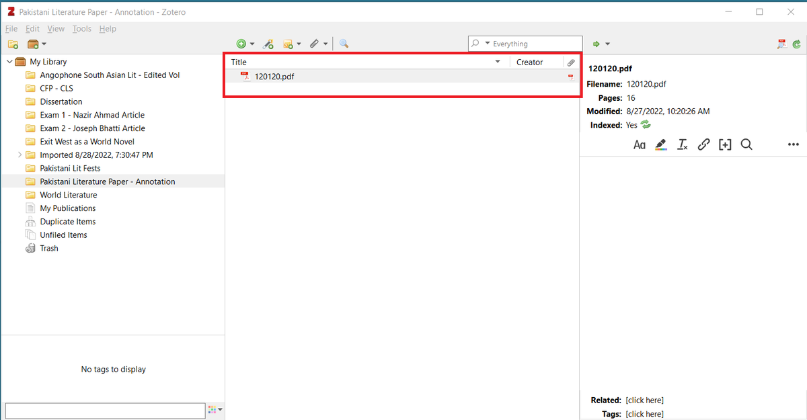Open the search mode dropdown arrow
This screenshot has width=807, height=420.
(x=488, y=44)
